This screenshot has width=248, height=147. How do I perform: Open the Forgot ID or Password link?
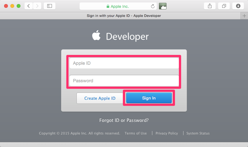click(124, 120)
